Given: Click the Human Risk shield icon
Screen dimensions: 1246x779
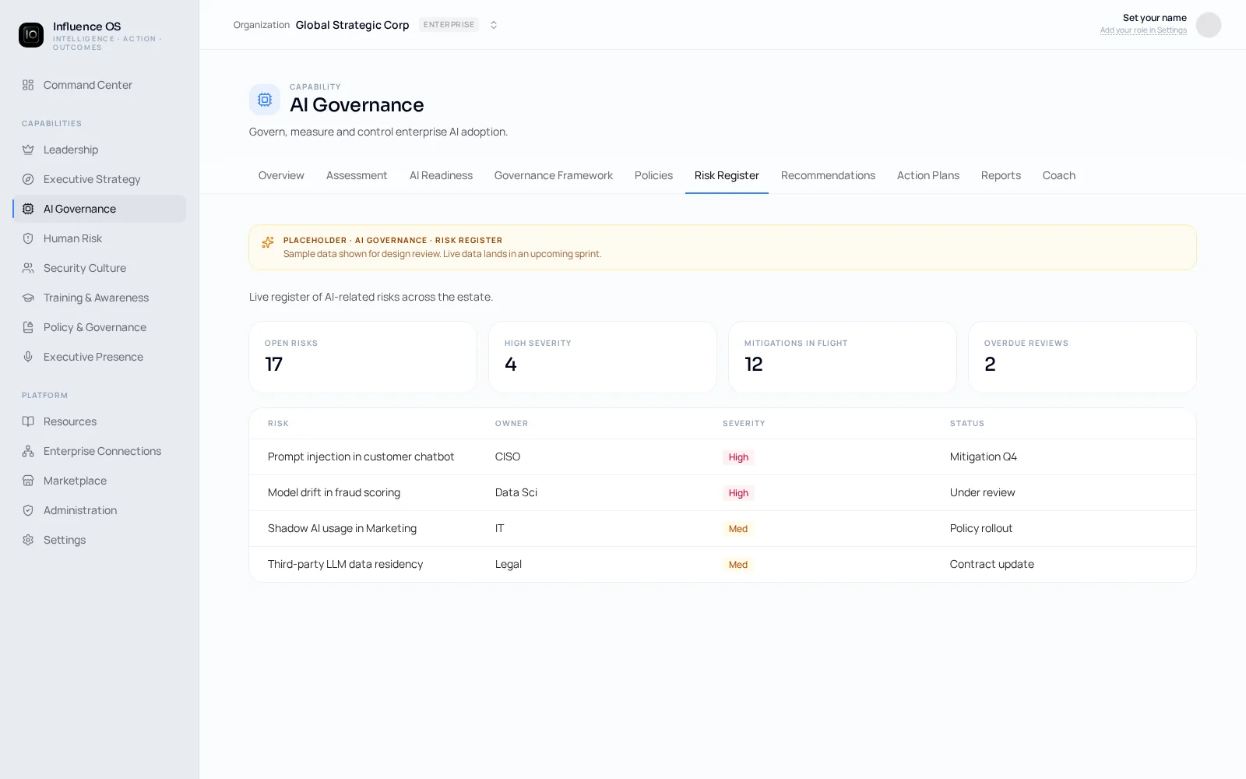Looking at the screenshot, I should click(28, 238).
